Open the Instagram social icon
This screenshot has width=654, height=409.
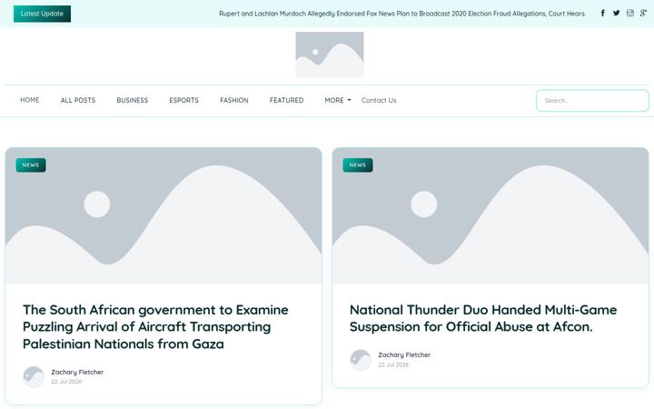click(629, 14)
